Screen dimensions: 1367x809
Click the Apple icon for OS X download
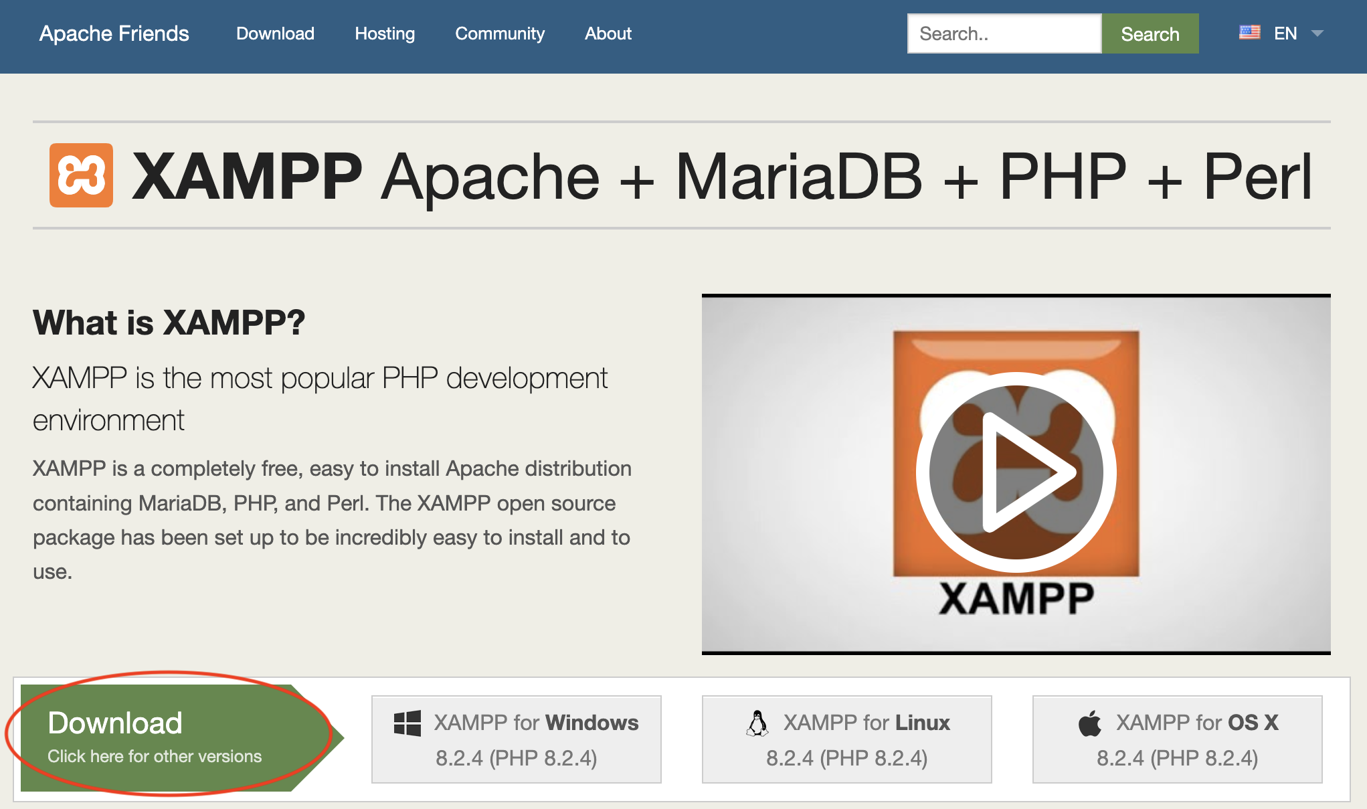tap(1089, 723)
